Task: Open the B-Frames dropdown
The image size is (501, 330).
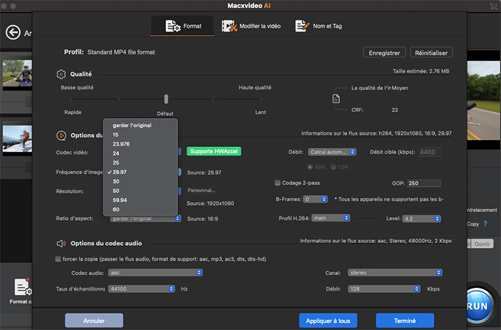Action: pyautogui.click(x=315, y=199)
